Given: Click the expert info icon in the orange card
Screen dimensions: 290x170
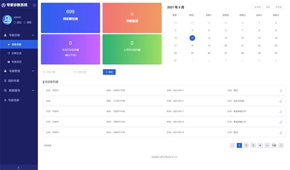Looking at the screenshot, I should pos(132,14).
